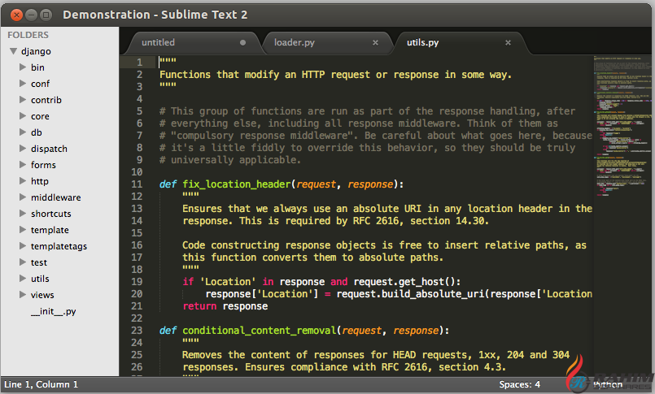Screen dimensions: 655x394
Task: Expand the middleware folder arrow
Action: click(23, 197)
